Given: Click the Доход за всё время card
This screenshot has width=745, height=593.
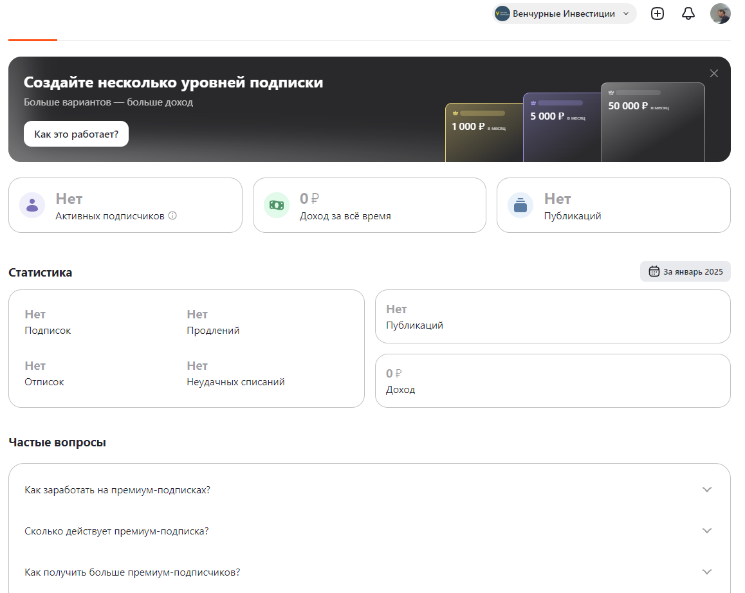Looking at the screenshot, I should [x=369, y=205].
